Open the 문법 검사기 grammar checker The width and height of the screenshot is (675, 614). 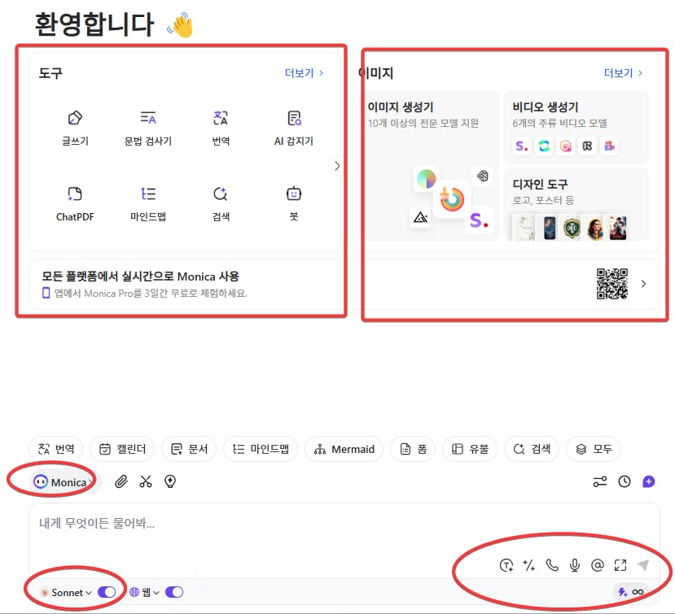148,128
